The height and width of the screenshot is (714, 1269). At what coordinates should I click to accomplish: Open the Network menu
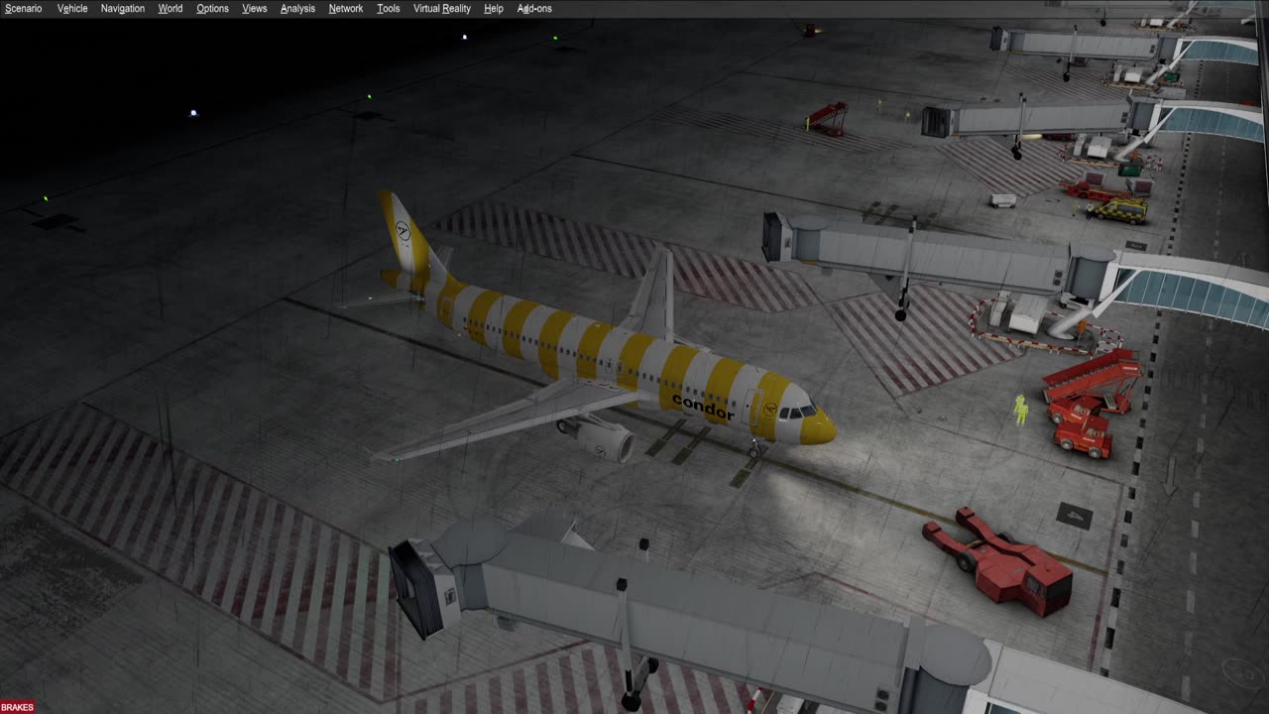[346, 8]
